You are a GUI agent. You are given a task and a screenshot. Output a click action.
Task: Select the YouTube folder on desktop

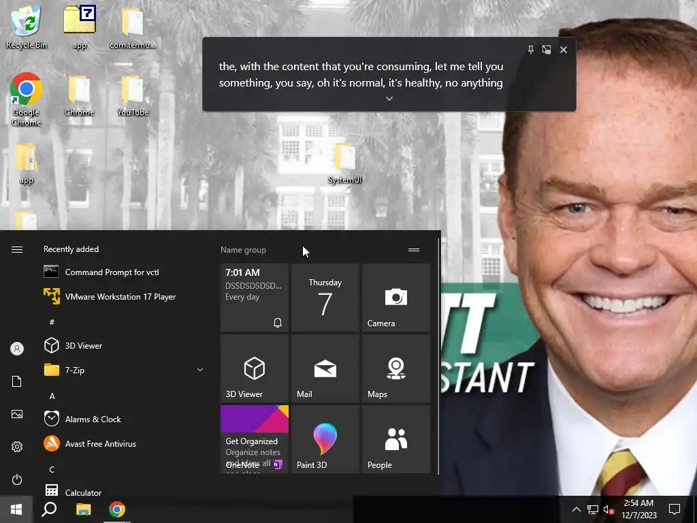(x=133, y=95)
